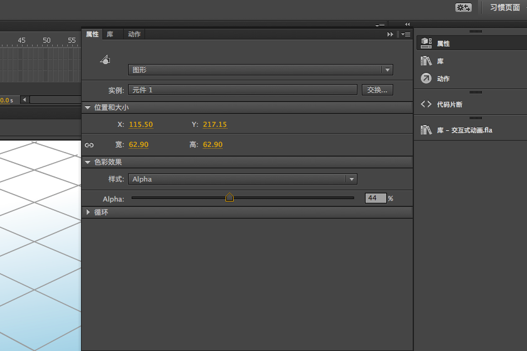This screenshot has width=527, height=351.
Task: Switch to the 属性 tab
Action: pos(92,35)
